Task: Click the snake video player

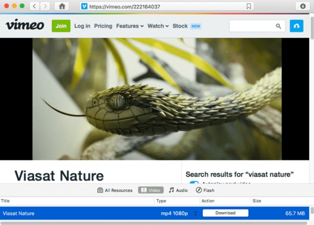Action: coord(157,99)
